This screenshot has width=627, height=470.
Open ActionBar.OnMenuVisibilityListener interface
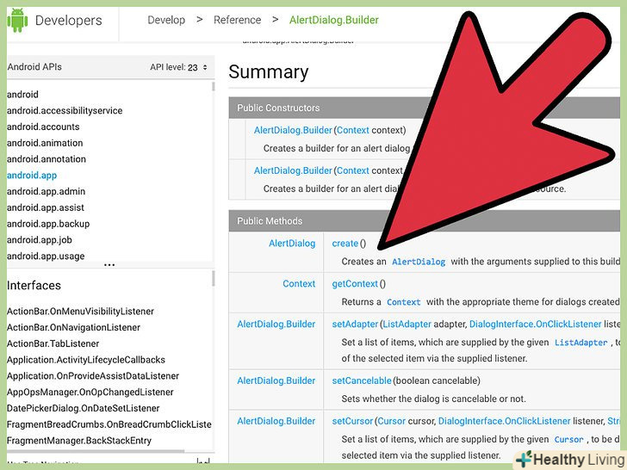click(x=80, y=312)
